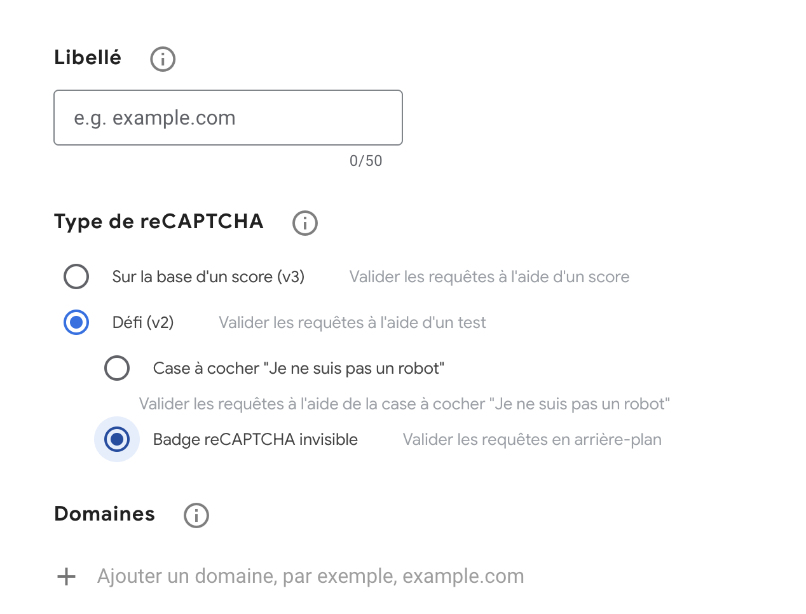
Task: Click the "Ajouter un domaine" input field
Action: pos(310,576)
